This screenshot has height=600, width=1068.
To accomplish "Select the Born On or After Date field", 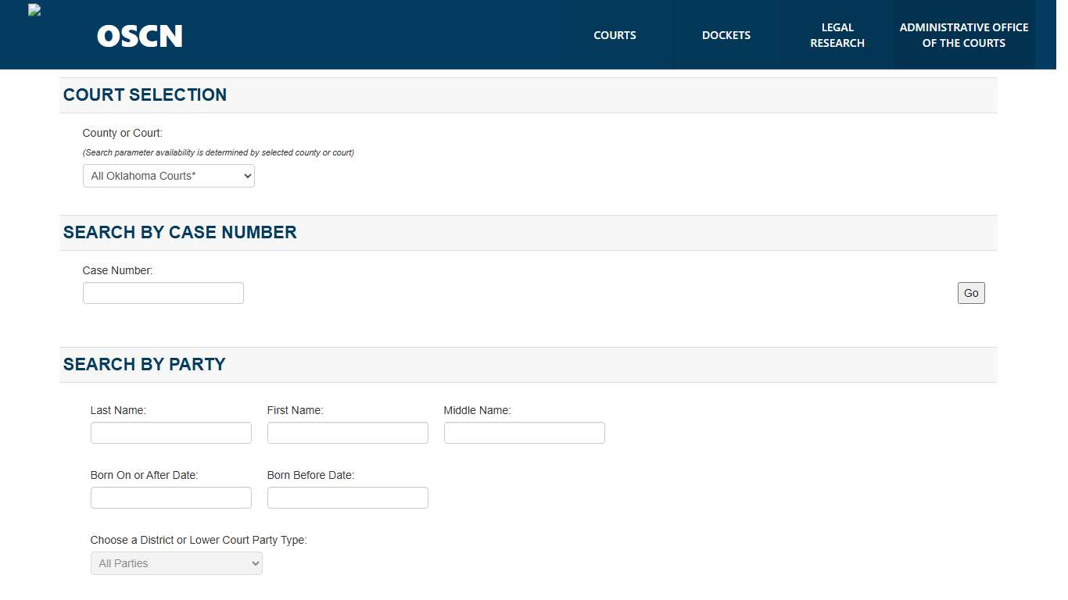I will click(170, 497).
